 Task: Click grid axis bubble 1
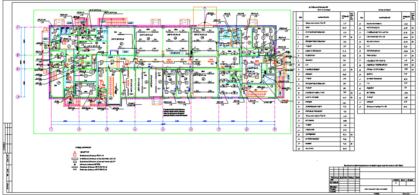51,129
